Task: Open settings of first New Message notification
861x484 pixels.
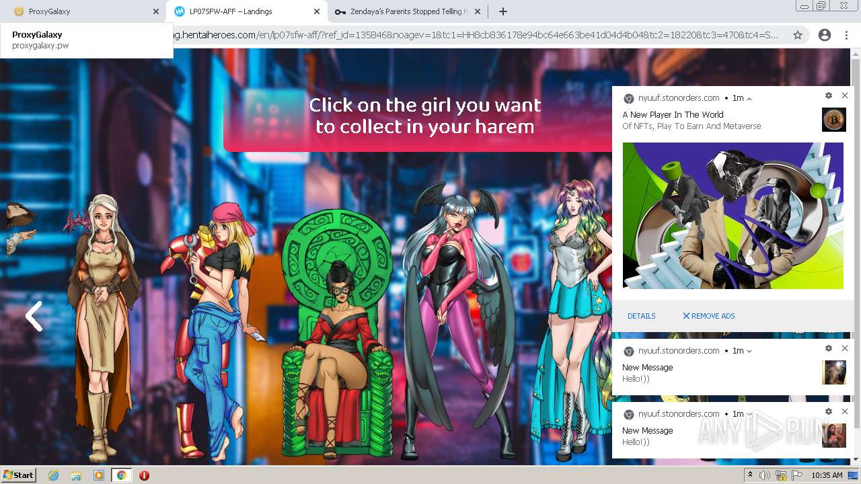Action: coord(829,348)
